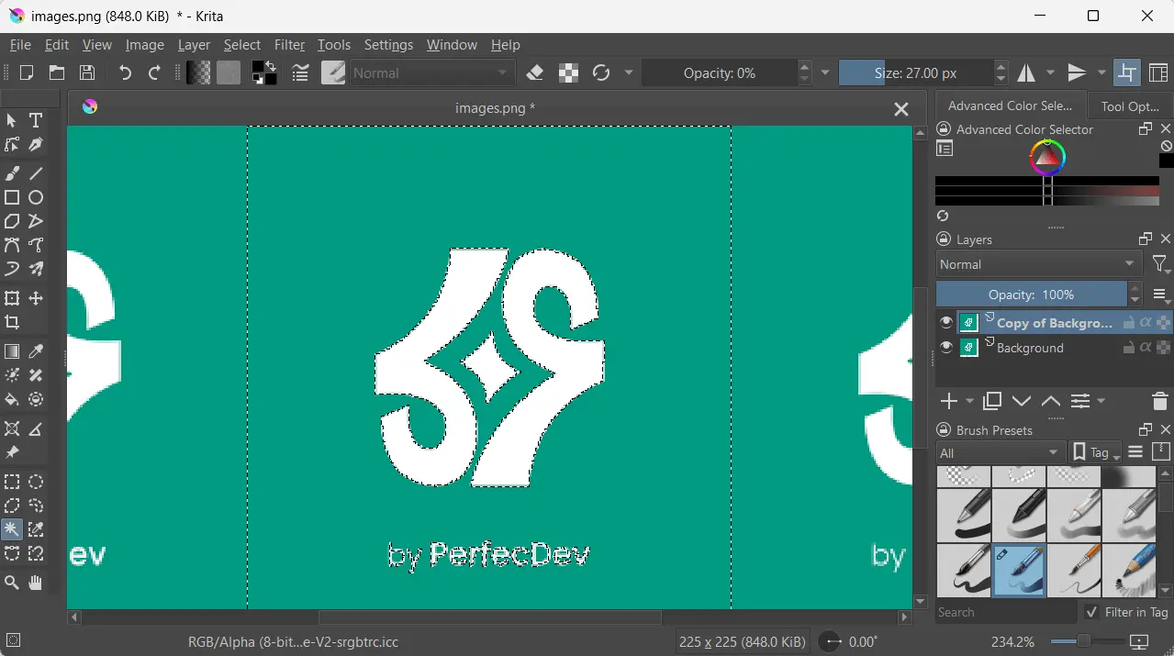Select the Color sampler eyedropper tool

[36, 352]
